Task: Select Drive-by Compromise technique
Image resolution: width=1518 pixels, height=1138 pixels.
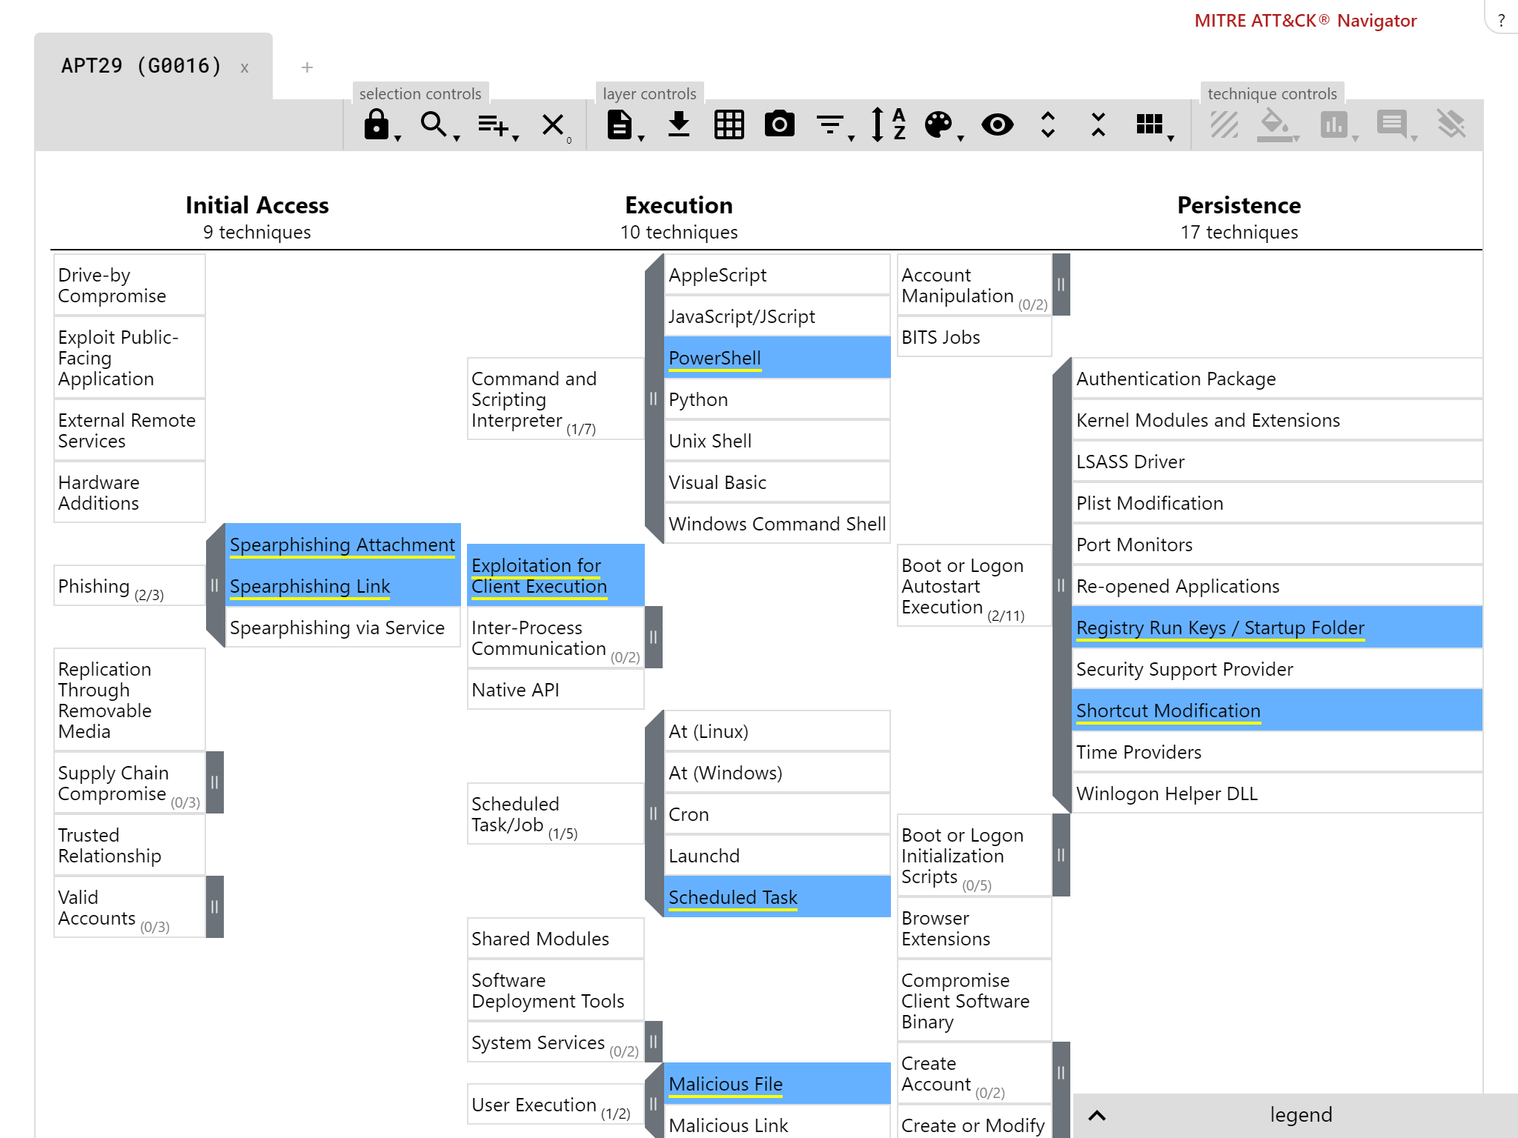Action: [130, 285]
